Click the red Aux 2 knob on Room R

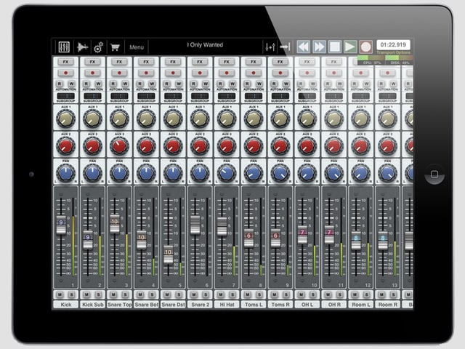pos(387,146)
